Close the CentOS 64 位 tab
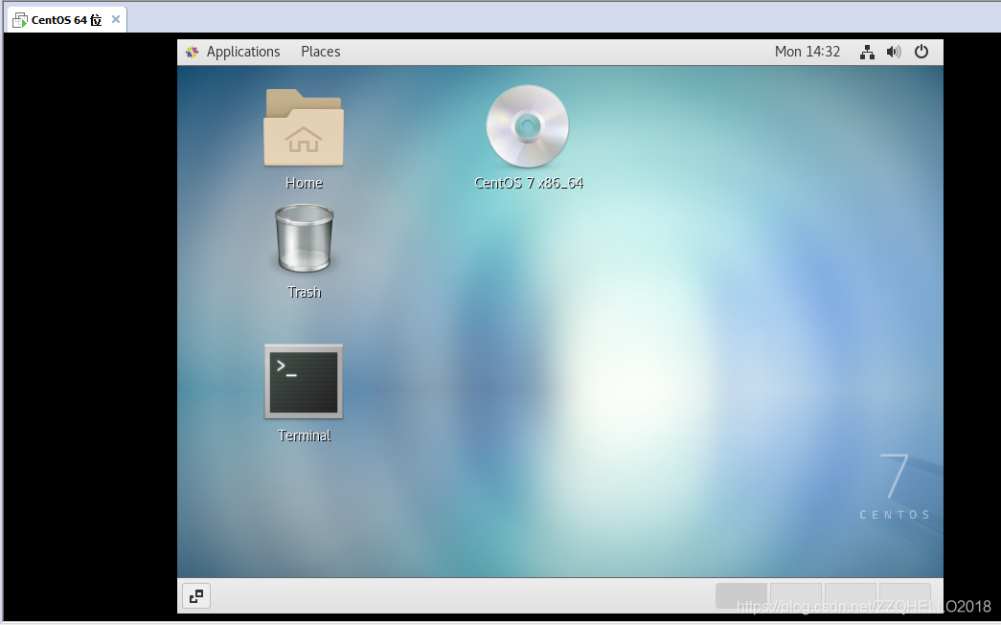Image resolution: width=1001 pixels, height=625 pixels. tap(116, 19)
